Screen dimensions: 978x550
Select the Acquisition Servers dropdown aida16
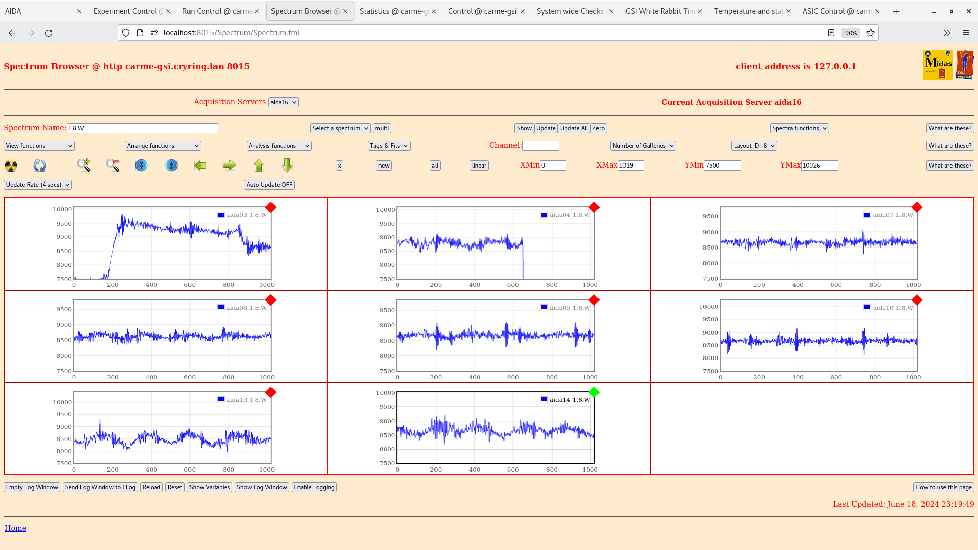pos(283,102)
